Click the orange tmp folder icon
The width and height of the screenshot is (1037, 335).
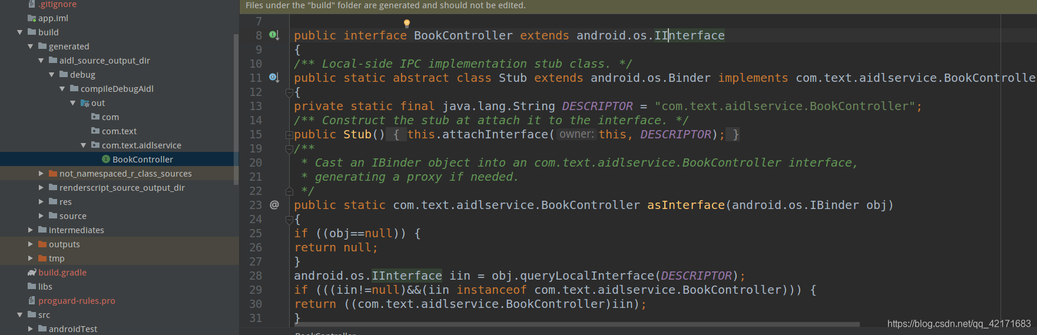click(42, 258)
